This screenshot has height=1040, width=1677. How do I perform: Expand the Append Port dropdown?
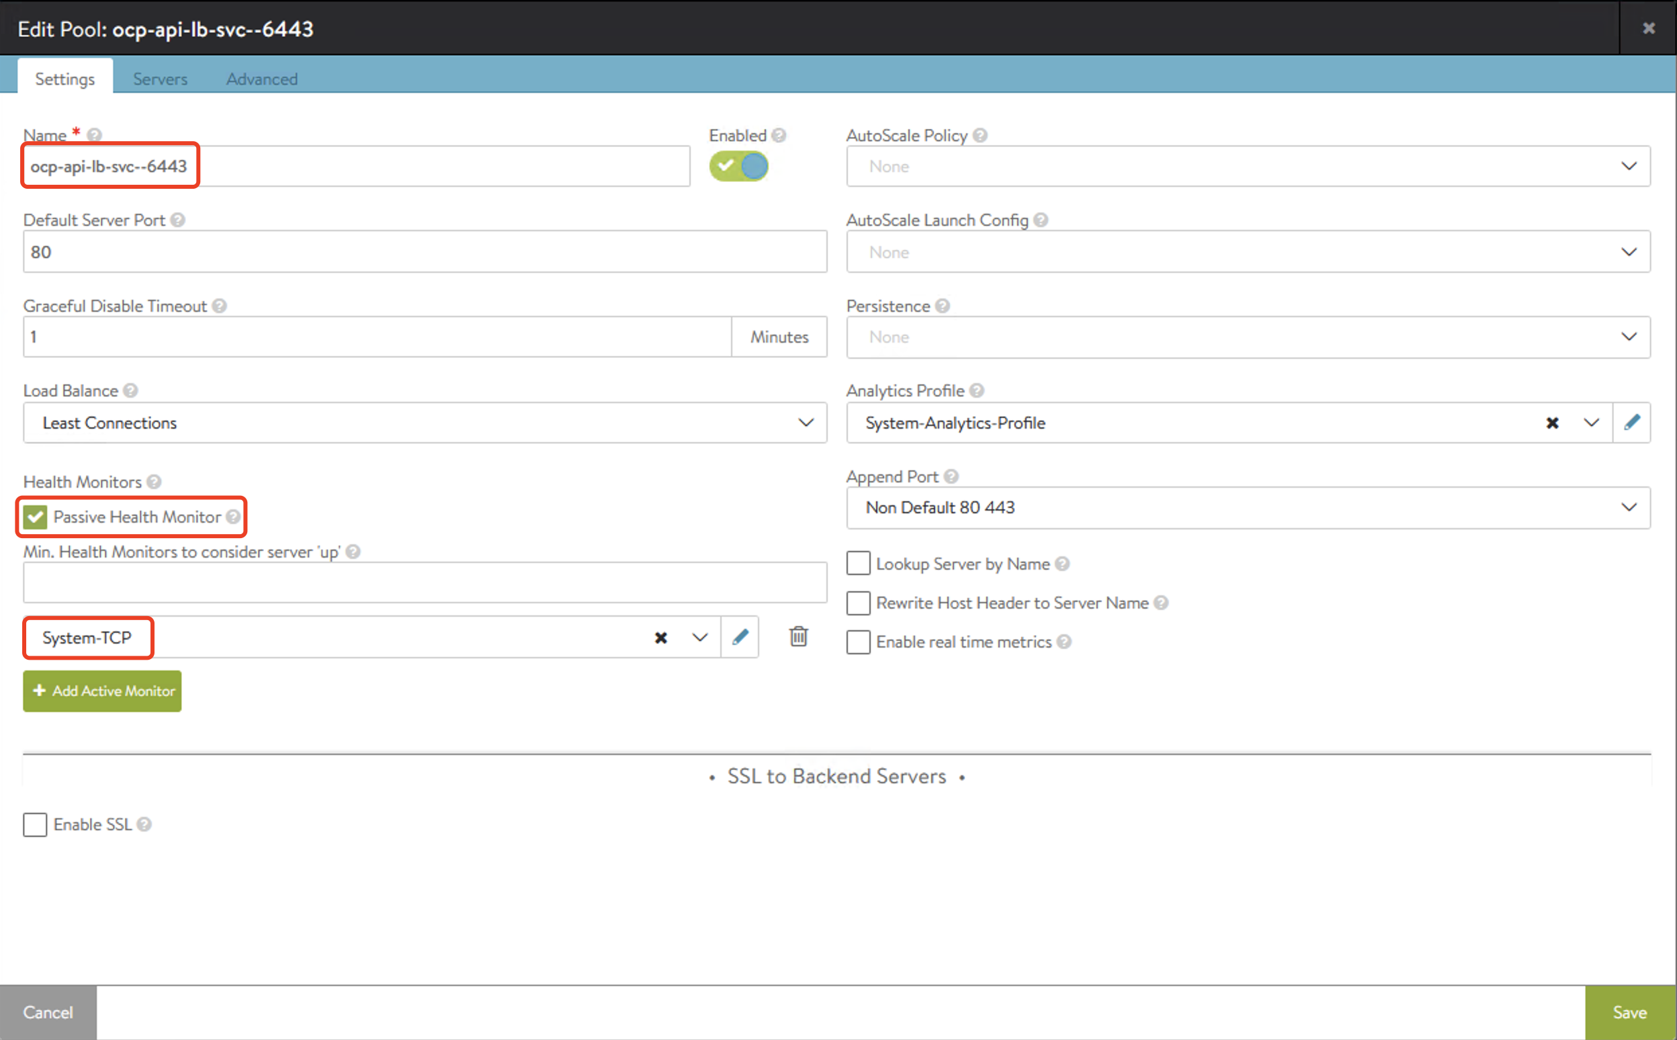point(1247,508)
